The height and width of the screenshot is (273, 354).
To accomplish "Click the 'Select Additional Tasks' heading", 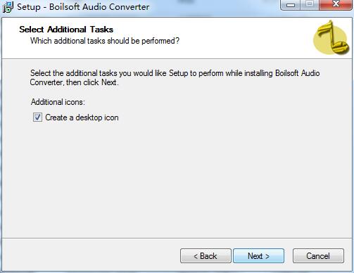I will (x=66, y=30).
